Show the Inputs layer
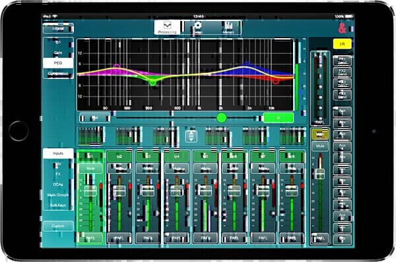This screenshot has width=396, height=262. pos(58,153)
